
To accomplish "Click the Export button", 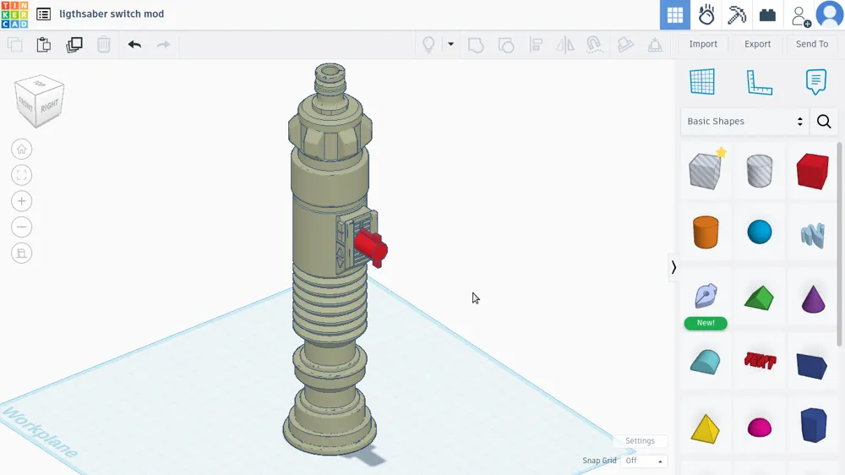I will [757, 44].
